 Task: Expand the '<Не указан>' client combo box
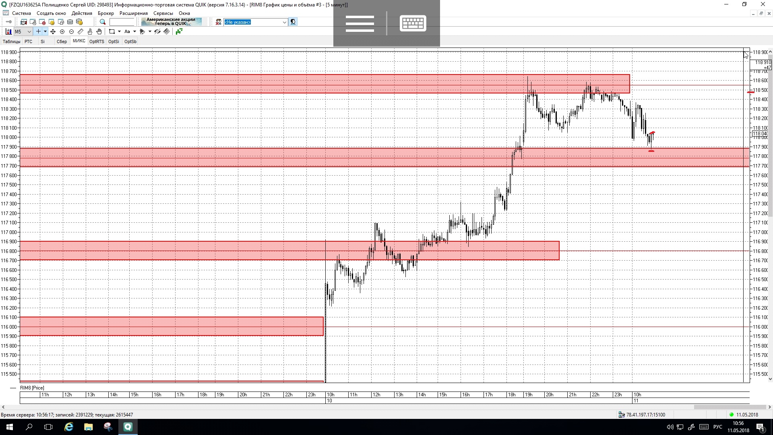tap(284, 22)
